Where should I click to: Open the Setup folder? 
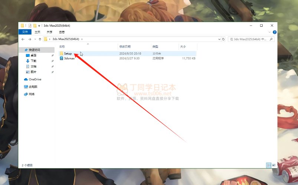(68, 53)
